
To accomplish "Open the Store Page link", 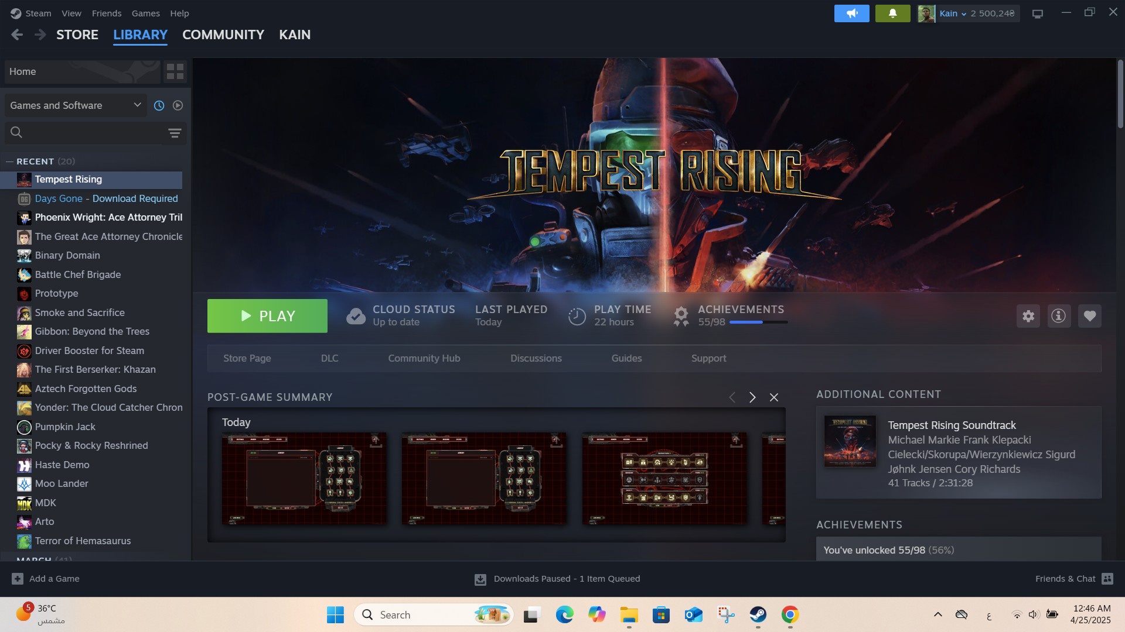I will (247, 358).
